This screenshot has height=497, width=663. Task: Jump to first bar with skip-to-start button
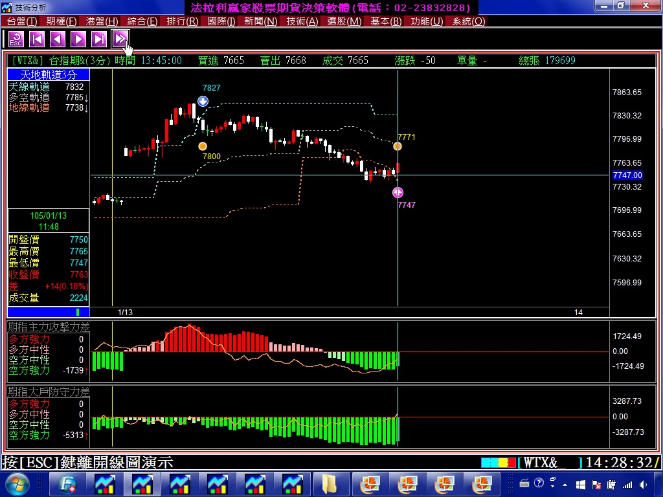(37, 39)
